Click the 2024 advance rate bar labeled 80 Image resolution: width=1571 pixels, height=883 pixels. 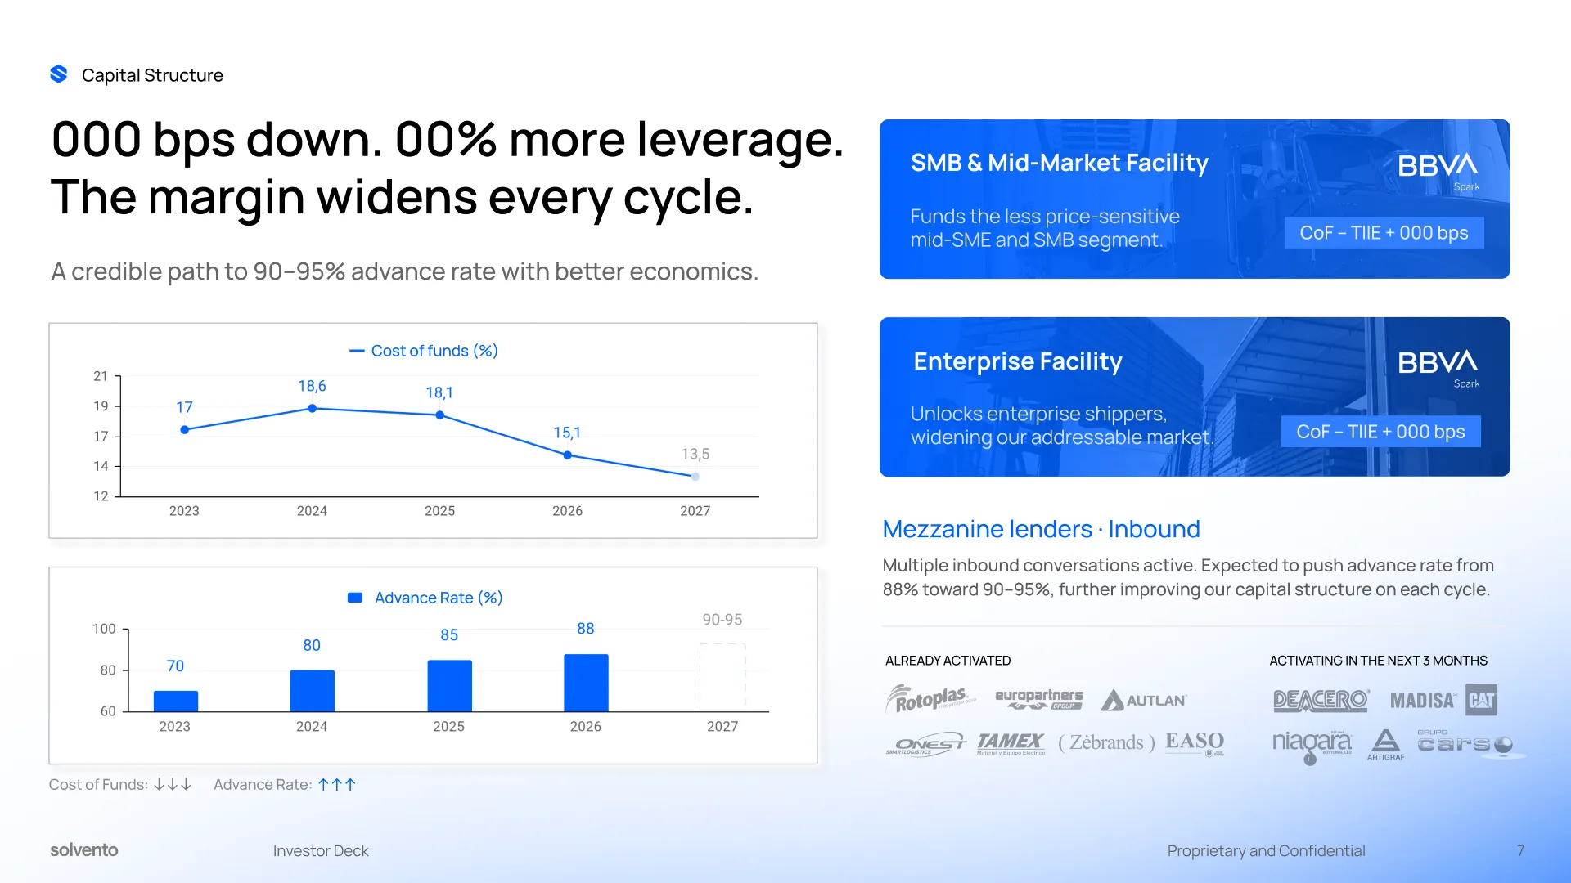312,691
